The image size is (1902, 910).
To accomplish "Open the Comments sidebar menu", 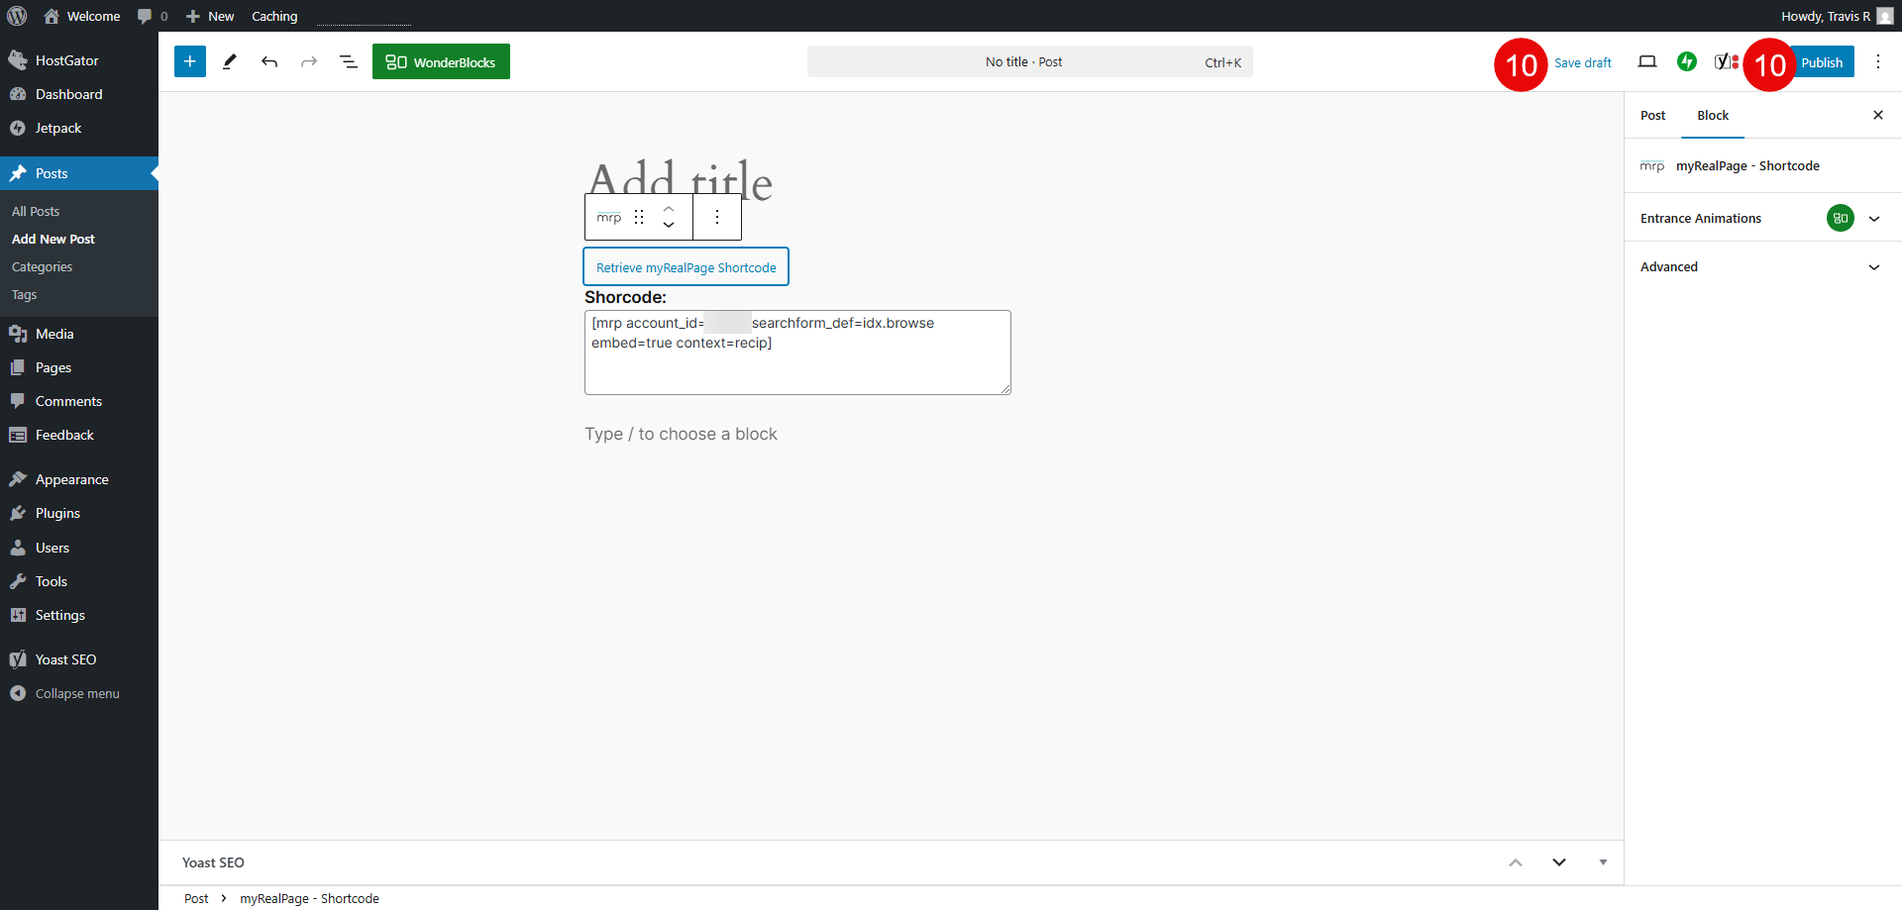I will 79,401.
